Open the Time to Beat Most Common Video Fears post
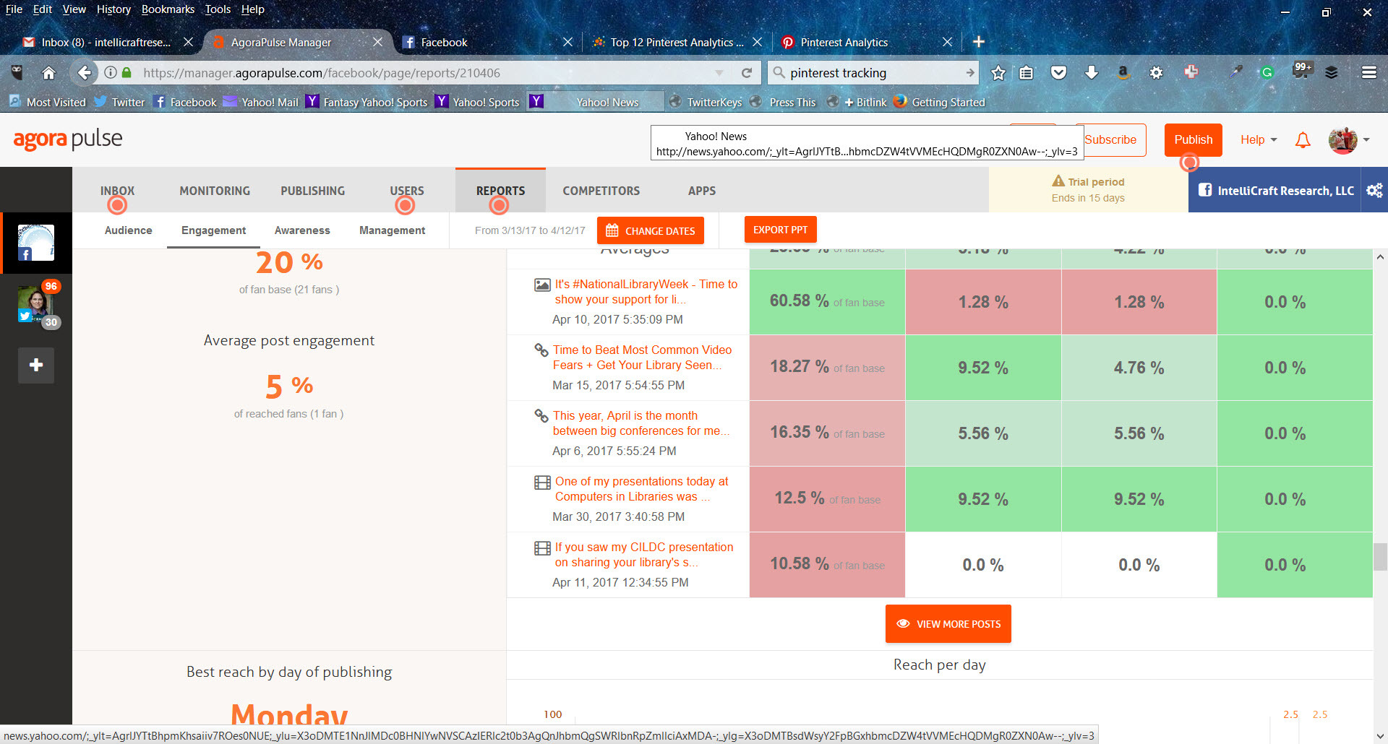This screenshot has height=744, width=1388. pos(643,358)
